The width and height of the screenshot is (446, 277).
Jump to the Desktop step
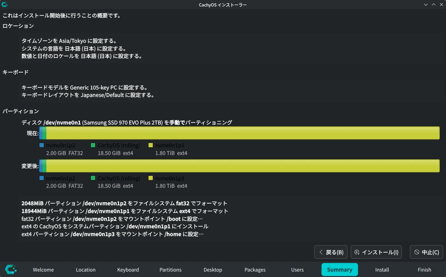[213, 270]
